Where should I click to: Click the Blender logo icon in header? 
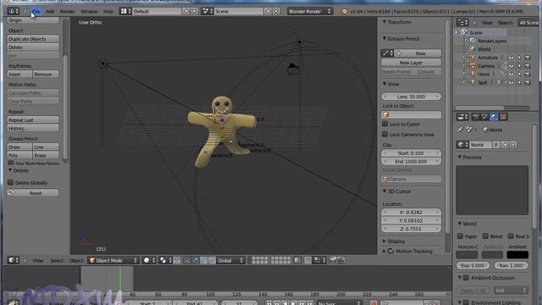[345, 11]
